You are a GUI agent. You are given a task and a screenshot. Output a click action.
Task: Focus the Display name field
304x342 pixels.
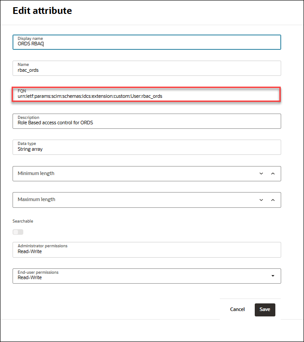pos(146,44)
